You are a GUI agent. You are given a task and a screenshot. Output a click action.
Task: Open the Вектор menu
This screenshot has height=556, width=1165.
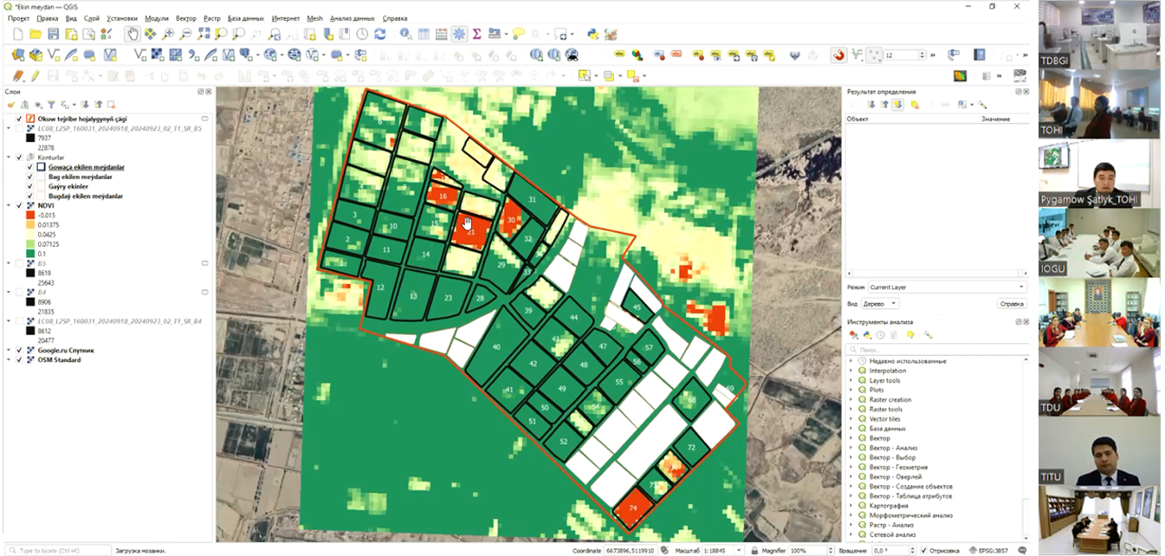(x=185, y=18)
